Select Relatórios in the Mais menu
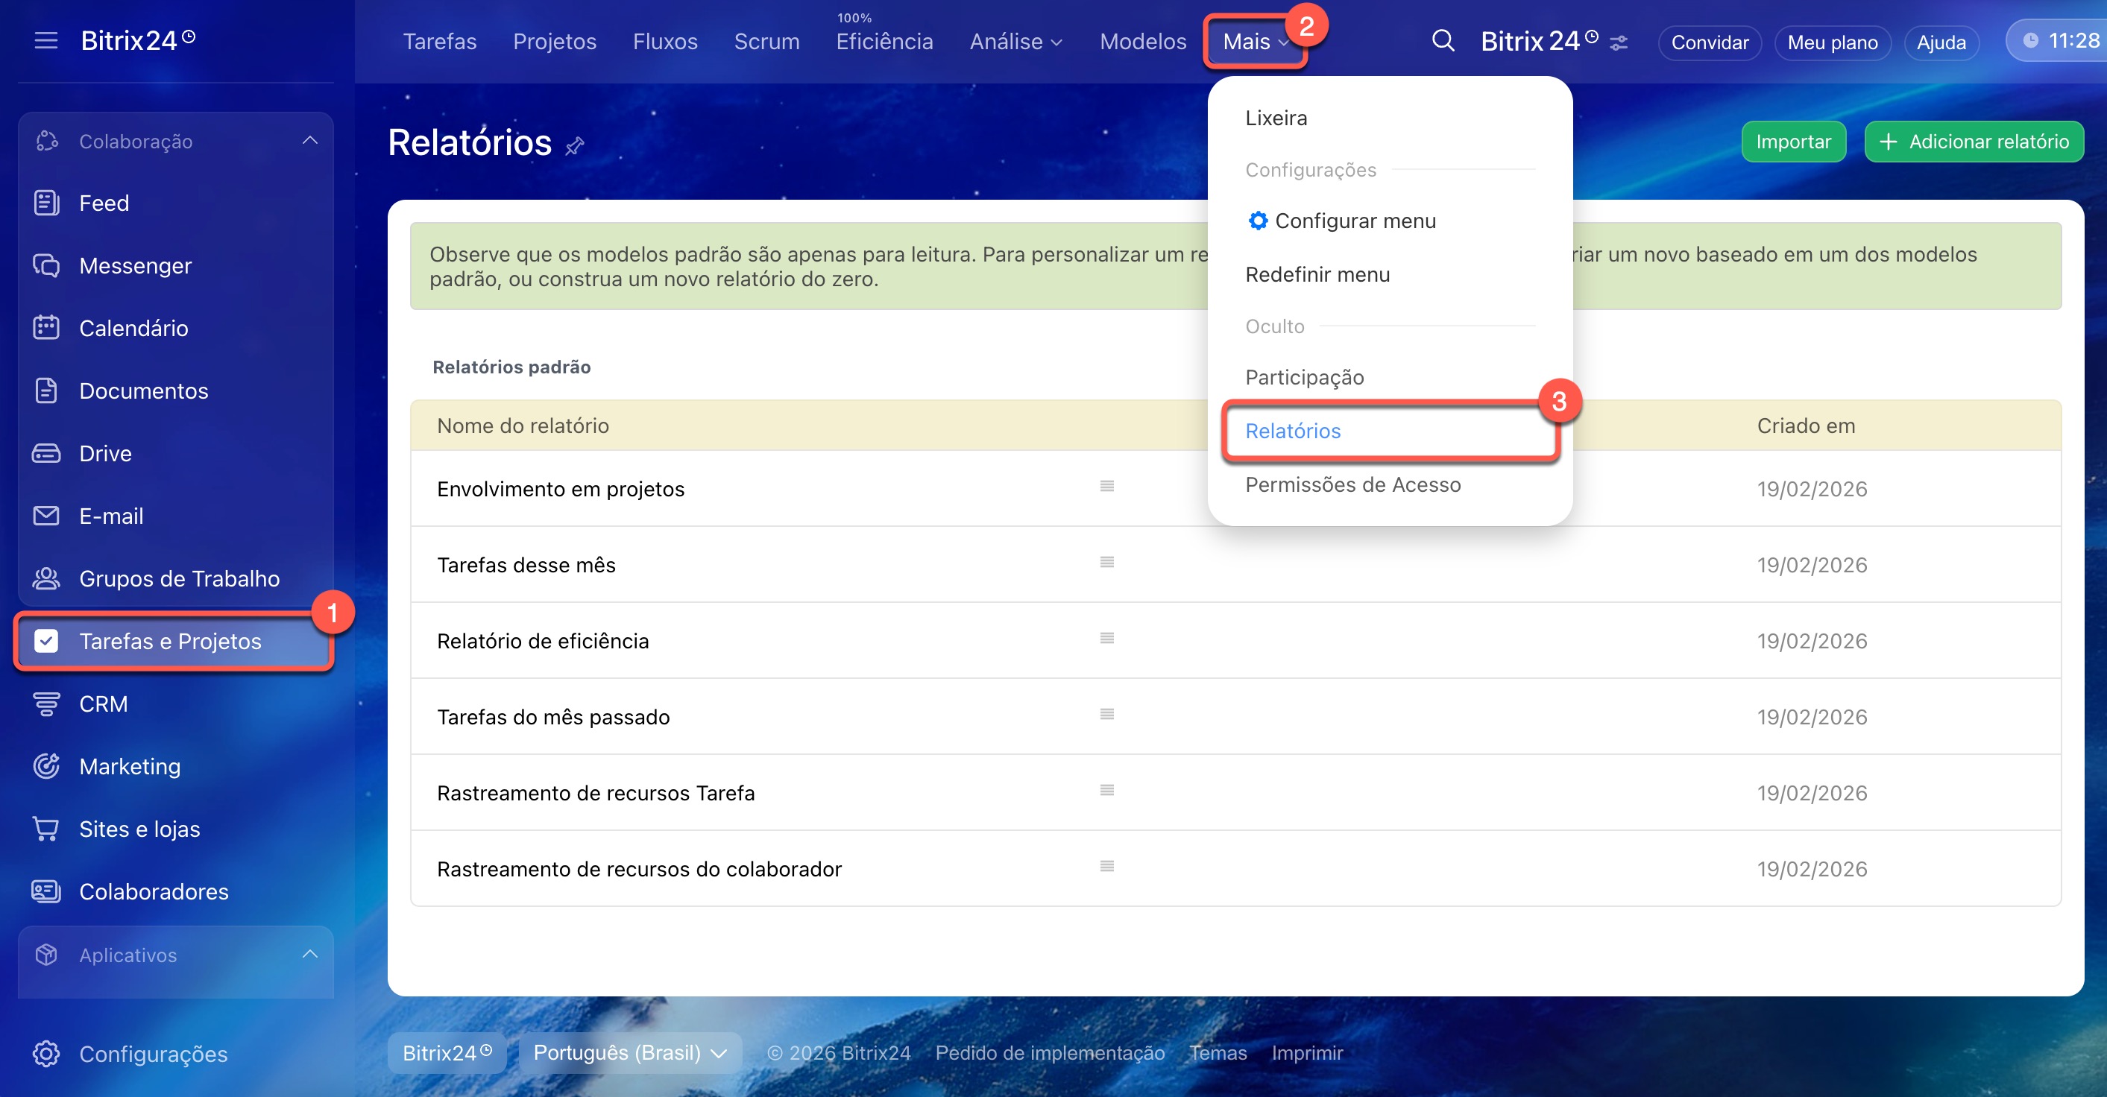2107x1097 pixels. pyautogui.click(x=1292, y=431)
